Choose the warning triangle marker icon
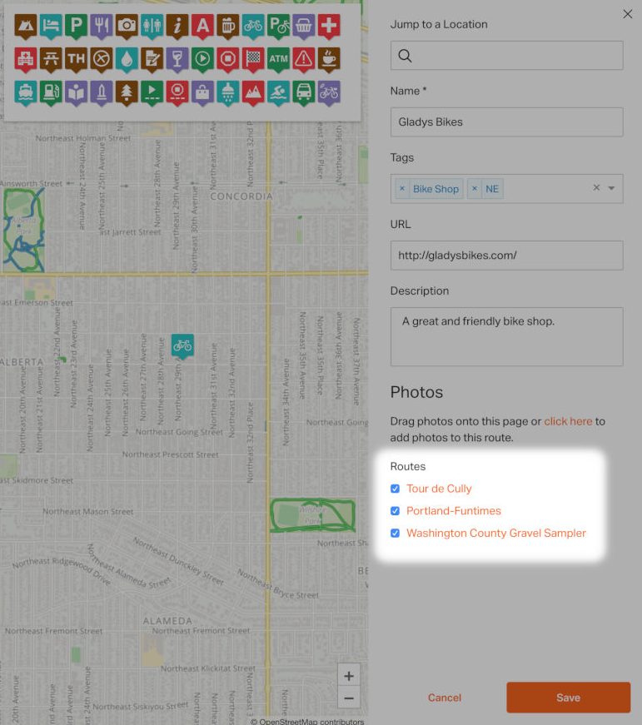Image resolution: width=642 pixels, height=725 pixels. coord(303,59)
